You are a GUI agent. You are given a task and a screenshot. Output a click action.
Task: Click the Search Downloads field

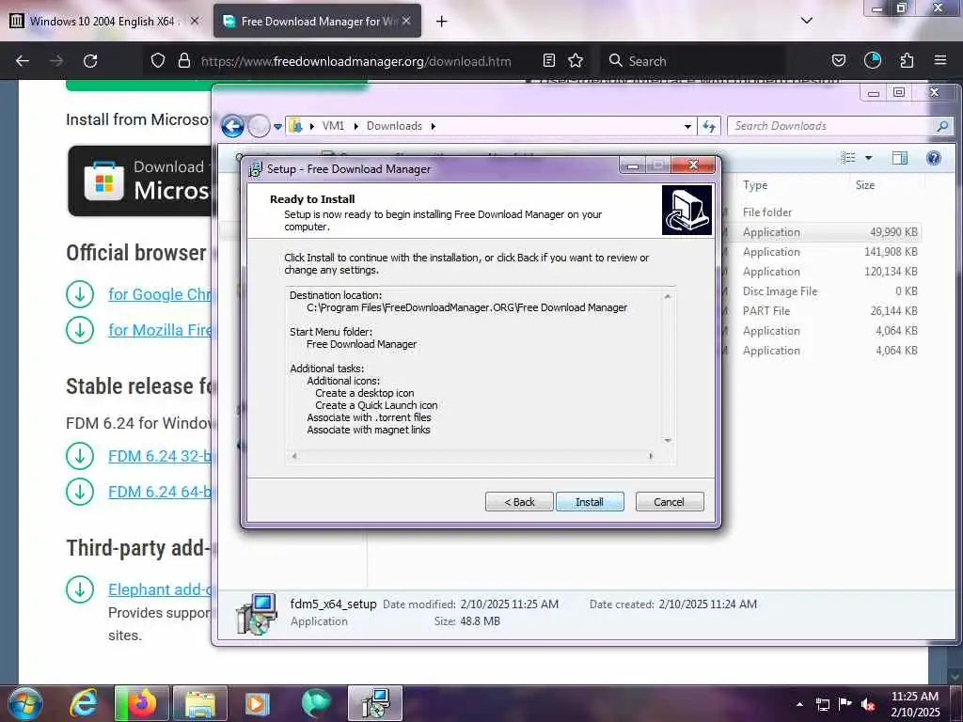pyautogui.click(x=832, y=126)
